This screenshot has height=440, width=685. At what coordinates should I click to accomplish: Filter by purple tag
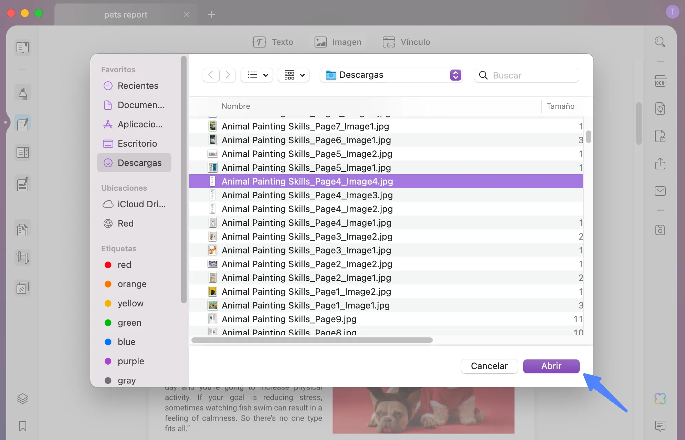coord(134,361)
